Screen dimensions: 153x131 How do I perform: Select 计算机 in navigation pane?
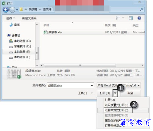(14, 35)
